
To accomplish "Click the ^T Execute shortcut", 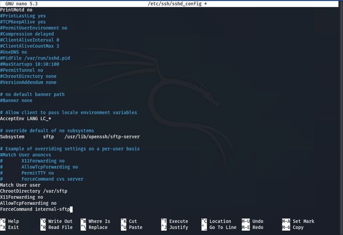I will (x=174, y=221).
